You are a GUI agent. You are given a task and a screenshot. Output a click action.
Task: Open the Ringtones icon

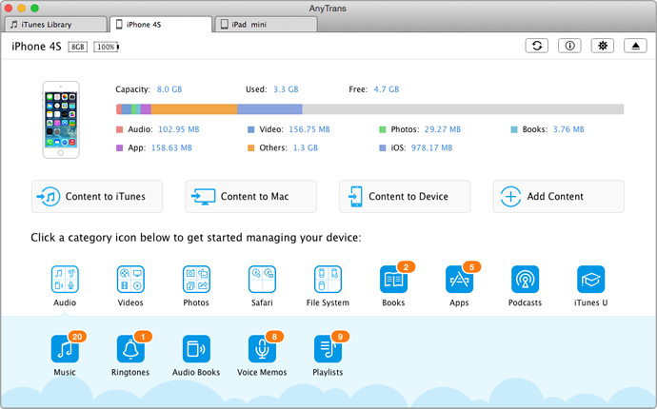click(x=130, y=349)
